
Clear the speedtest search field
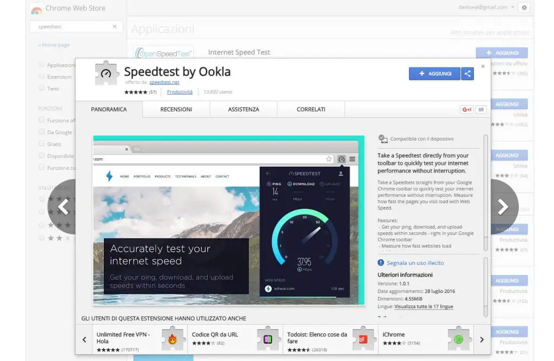pyautogui.click(x=115, y=26)
